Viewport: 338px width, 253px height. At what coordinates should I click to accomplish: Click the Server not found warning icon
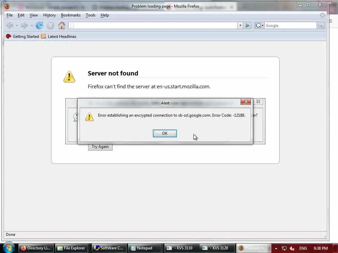click(69, 76)
